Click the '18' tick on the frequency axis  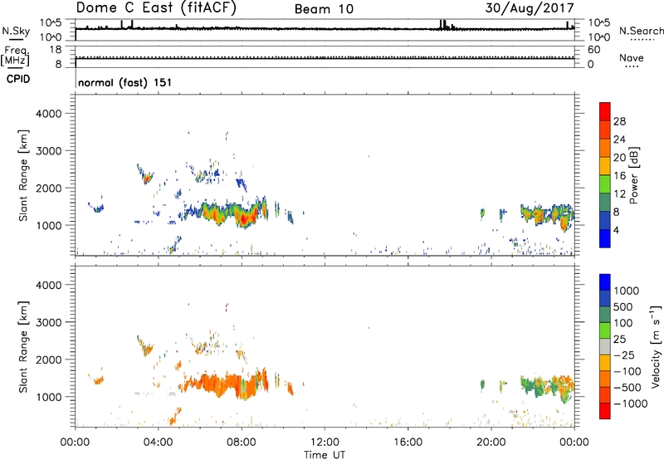pos(56,50)
